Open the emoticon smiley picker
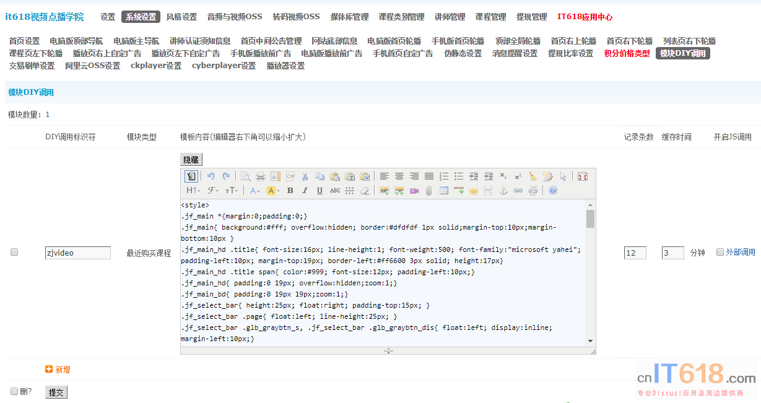761x403 pixels. tap(474, 191)
